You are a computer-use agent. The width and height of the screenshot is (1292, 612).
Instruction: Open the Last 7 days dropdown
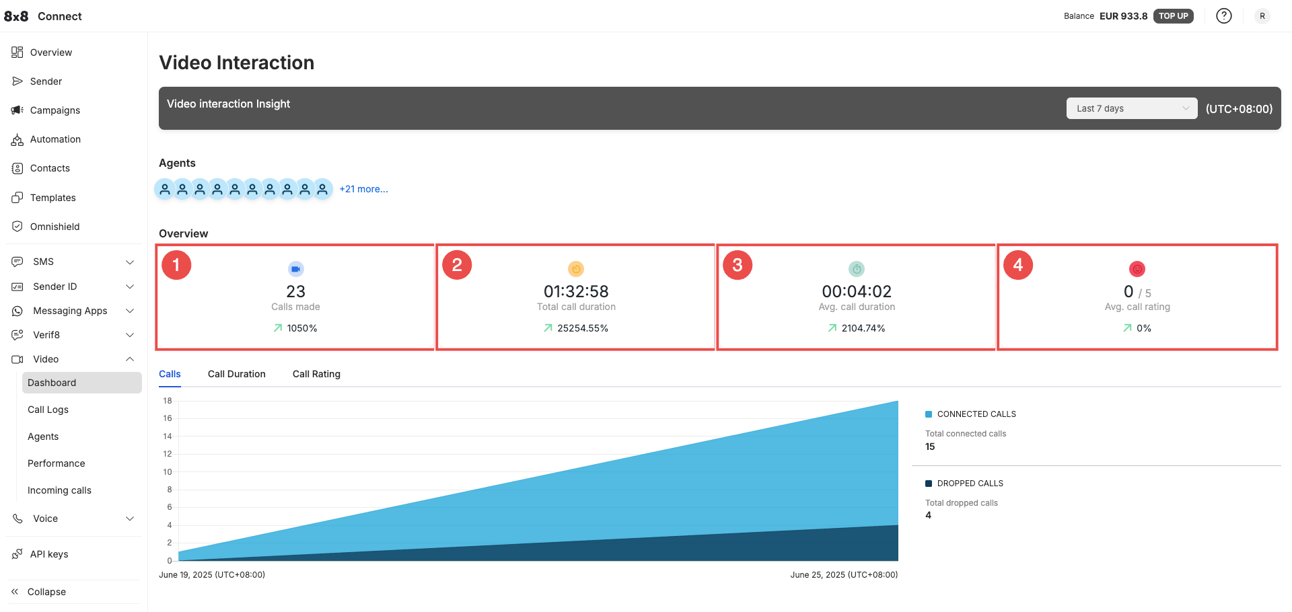point(1131,108)
